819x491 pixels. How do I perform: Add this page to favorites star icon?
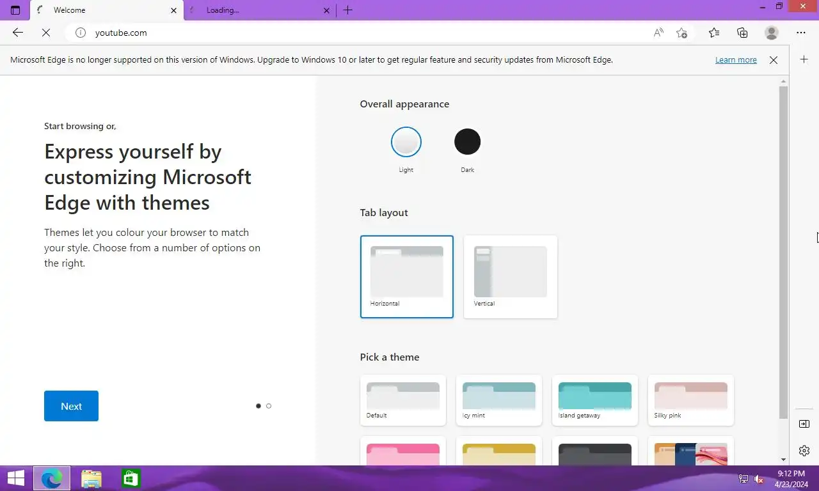(x=682, y=33)
